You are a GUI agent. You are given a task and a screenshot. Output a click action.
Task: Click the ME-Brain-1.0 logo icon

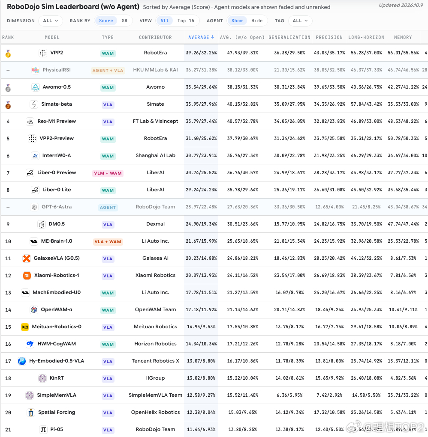pyautogui.click(x=34, y=241)
